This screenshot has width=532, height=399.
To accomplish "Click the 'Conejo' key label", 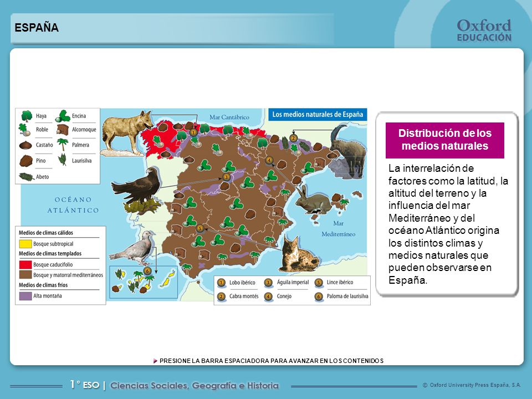I will (x=284, y=296).
